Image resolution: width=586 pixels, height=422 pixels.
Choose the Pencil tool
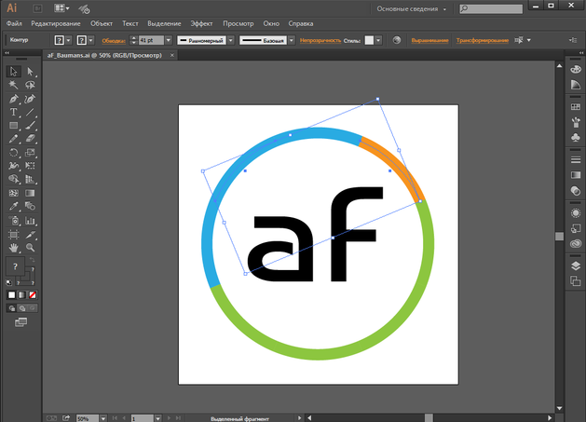pyautogui.click(x=13, y=139)
